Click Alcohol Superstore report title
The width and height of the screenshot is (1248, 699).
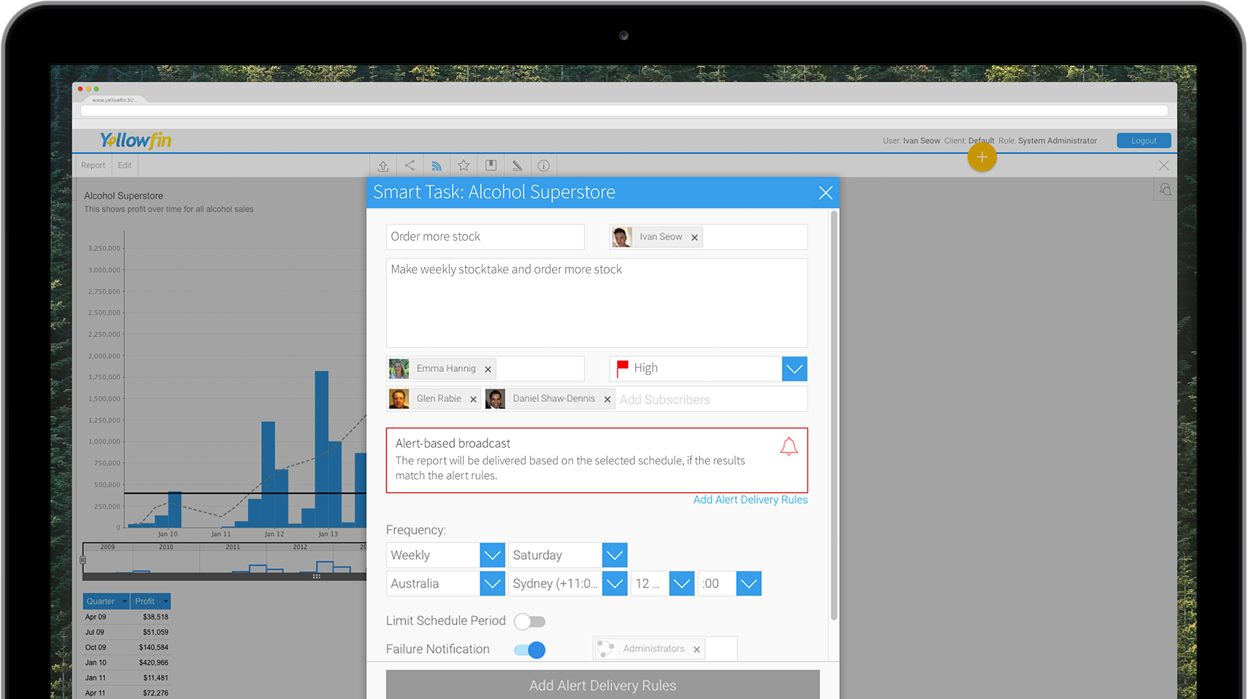(x=124, y=196)
